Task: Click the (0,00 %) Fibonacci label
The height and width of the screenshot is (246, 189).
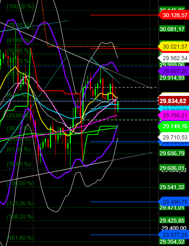Action: tap(17, 95)
